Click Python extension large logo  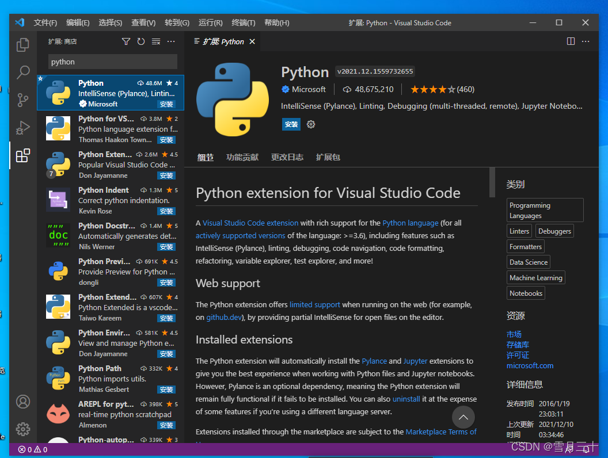[x=232, y=99]
